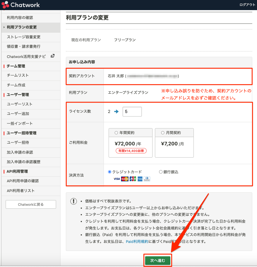
Task: Click the 利用プランの変更 page heading
Action: (x=87, y=18)
